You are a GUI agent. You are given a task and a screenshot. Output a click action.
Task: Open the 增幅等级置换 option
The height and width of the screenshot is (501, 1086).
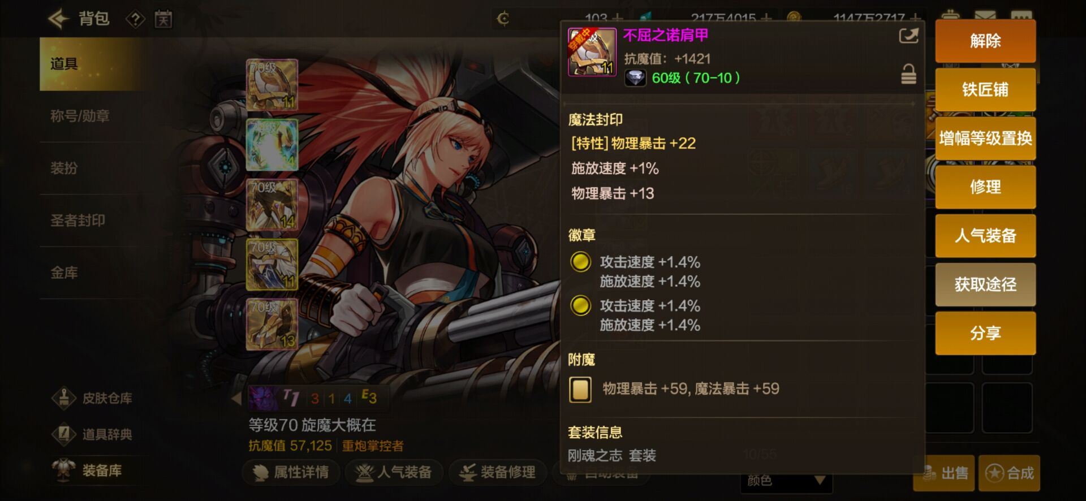click(x=985, y=139)
